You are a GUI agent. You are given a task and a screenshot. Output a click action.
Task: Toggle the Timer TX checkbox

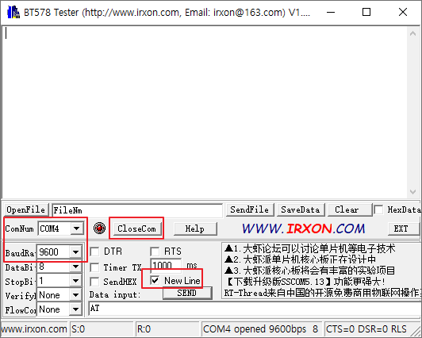(x=94, y=267)
